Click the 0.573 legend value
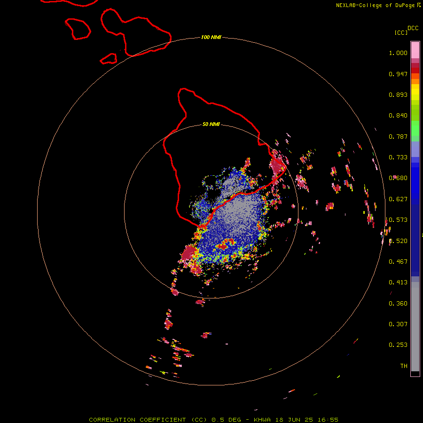Screen dimensions: 423x423 (x=398, y=220)
